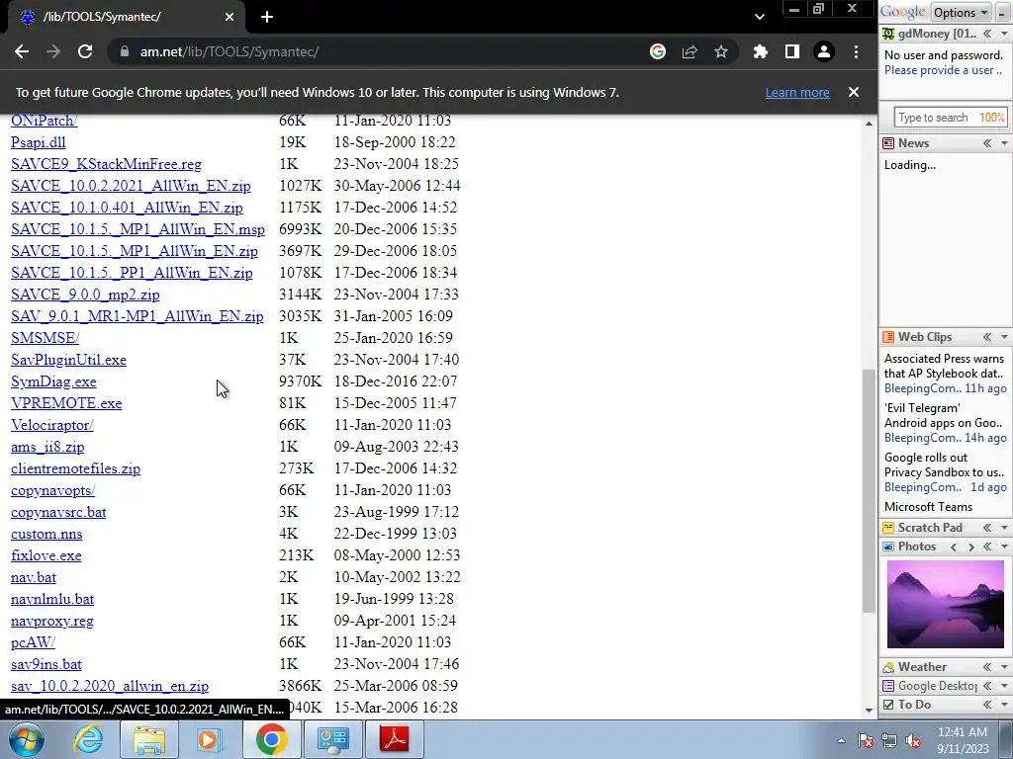Close the /lib/TOOLS/Symantec/ tab
Viewport: 1013px width, 759px height.
point(230,17)
